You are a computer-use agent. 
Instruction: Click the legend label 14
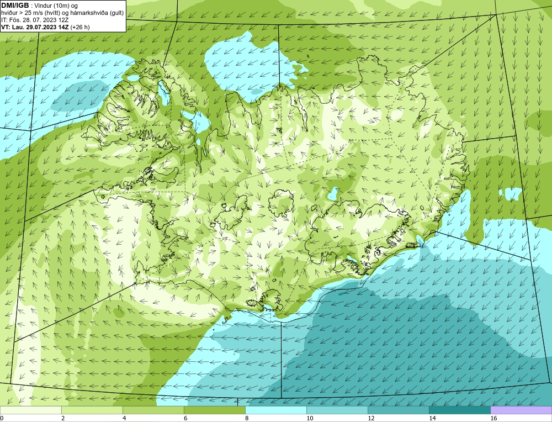[432, 418]
